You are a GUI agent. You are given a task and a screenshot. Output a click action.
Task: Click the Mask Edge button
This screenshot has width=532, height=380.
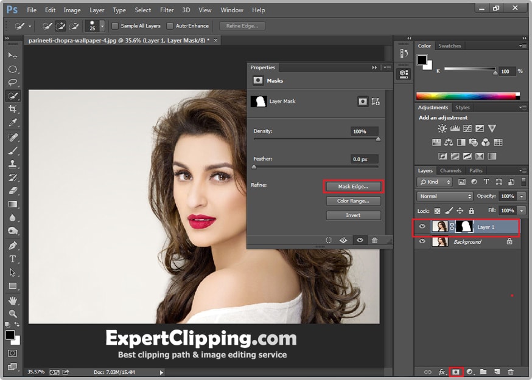coord(353,186)
